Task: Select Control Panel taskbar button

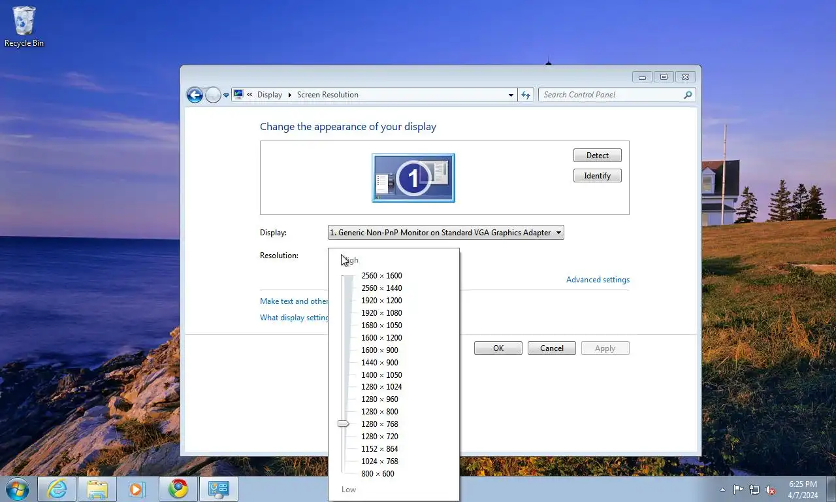Action: tap(218, 489)
